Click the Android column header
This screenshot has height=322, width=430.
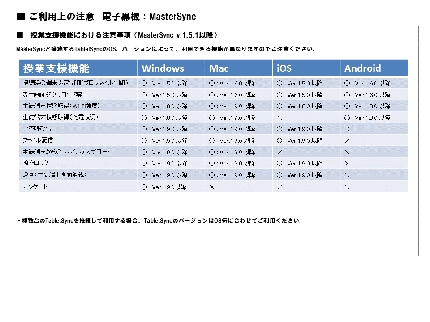pyautogui.click(x=362, y=68)
